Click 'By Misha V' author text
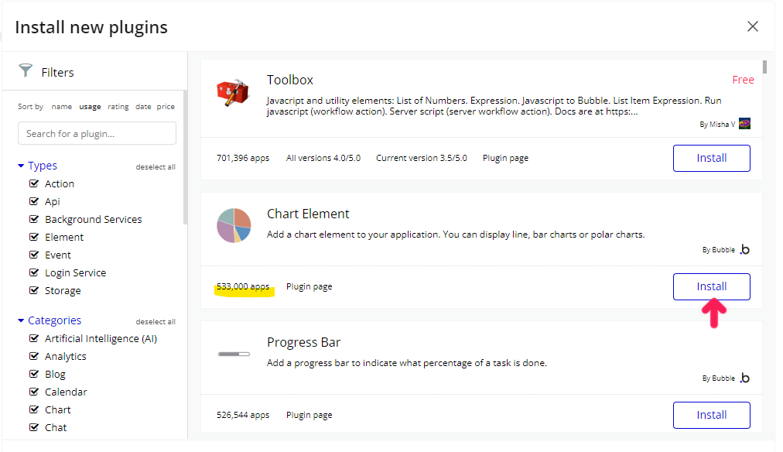783x452 pixels. pos(717,125)
